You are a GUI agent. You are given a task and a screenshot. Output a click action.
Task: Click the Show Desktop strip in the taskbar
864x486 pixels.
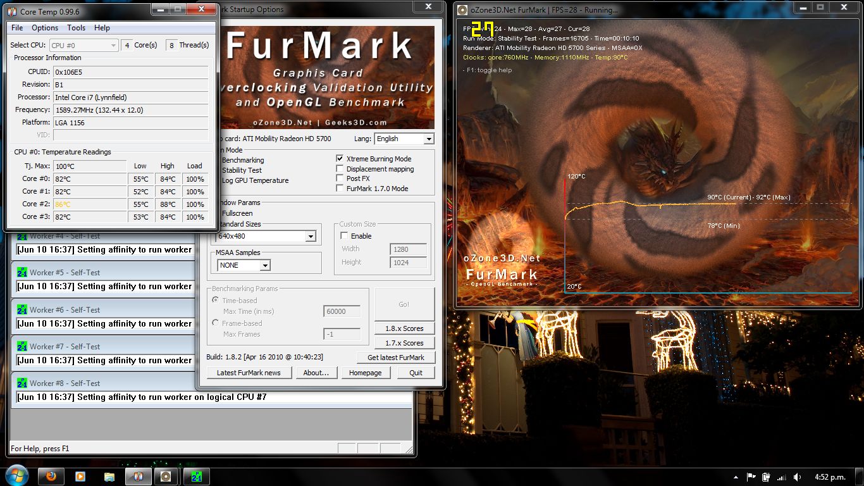click(x=860, y=477)
